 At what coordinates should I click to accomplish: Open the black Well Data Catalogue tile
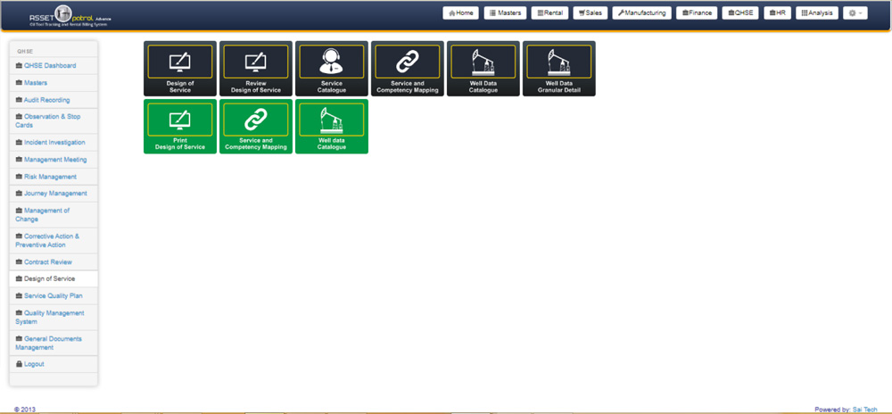(483, 68)
